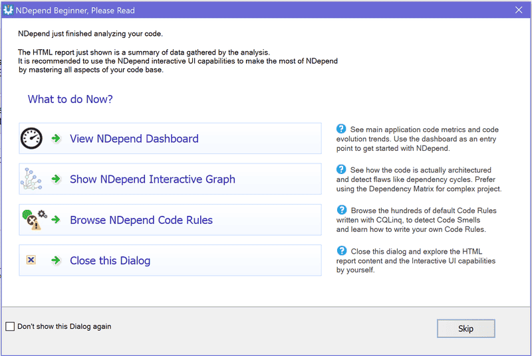Close the NDepend Beginner window
532x356 pixels.
point(519,10)
